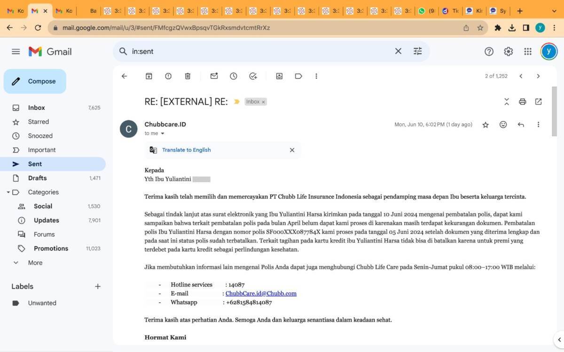The width and height of the screenshot is (564, 352).
Task: Click Translate to English
Action: (x=186, y=150)
